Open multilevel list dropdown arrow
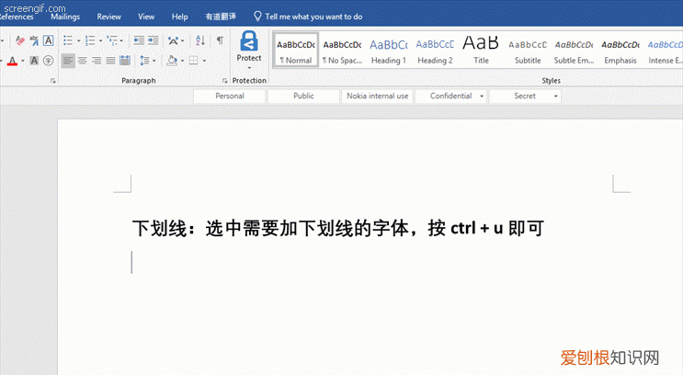Viewport: 683px width, 375px height. pos(121,40)
